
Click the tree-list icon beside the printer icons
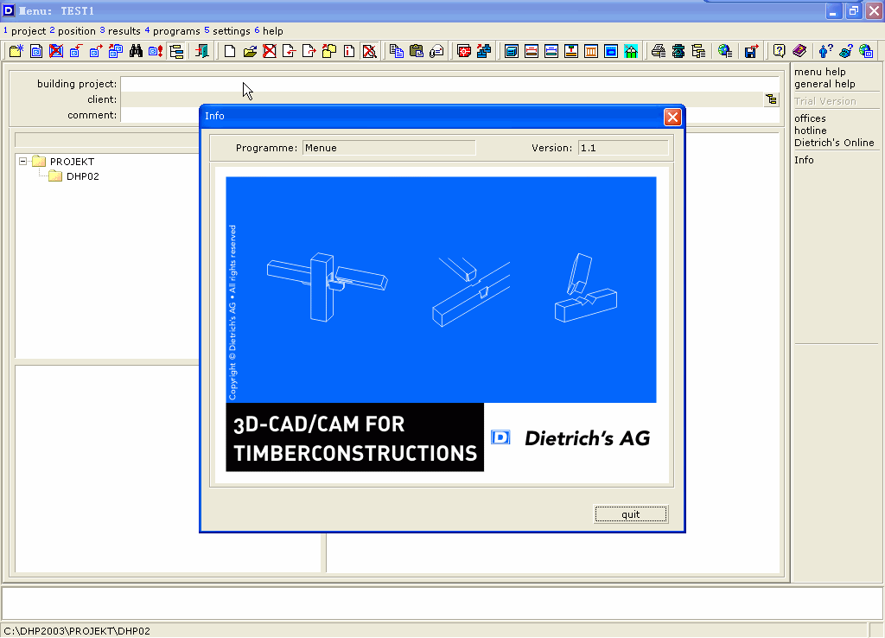pos(698,51)
